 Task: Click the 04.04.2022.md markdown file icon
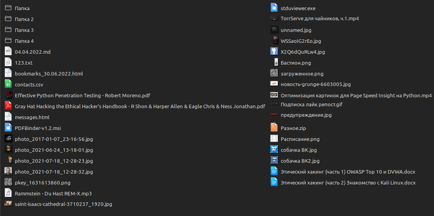(8, 51)
